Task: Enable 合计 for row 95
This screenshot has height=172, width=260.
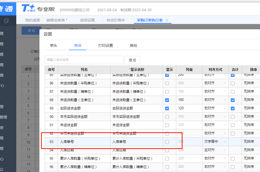Action: point(233,159)
